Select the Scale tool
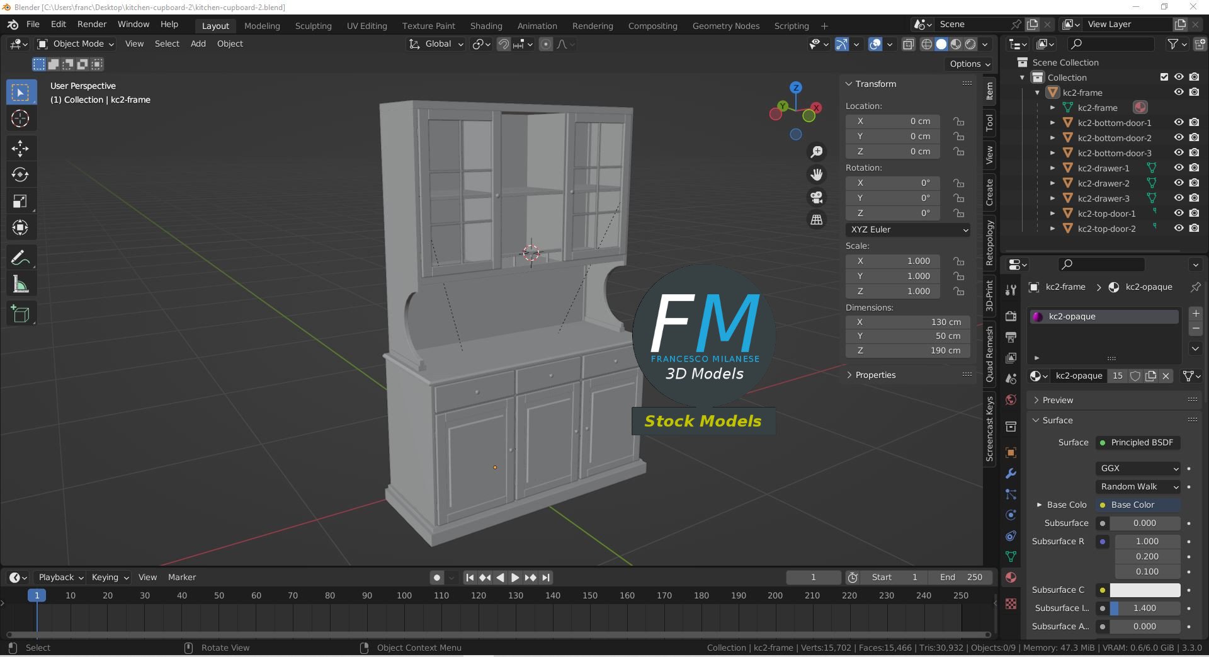 [20, 201]
